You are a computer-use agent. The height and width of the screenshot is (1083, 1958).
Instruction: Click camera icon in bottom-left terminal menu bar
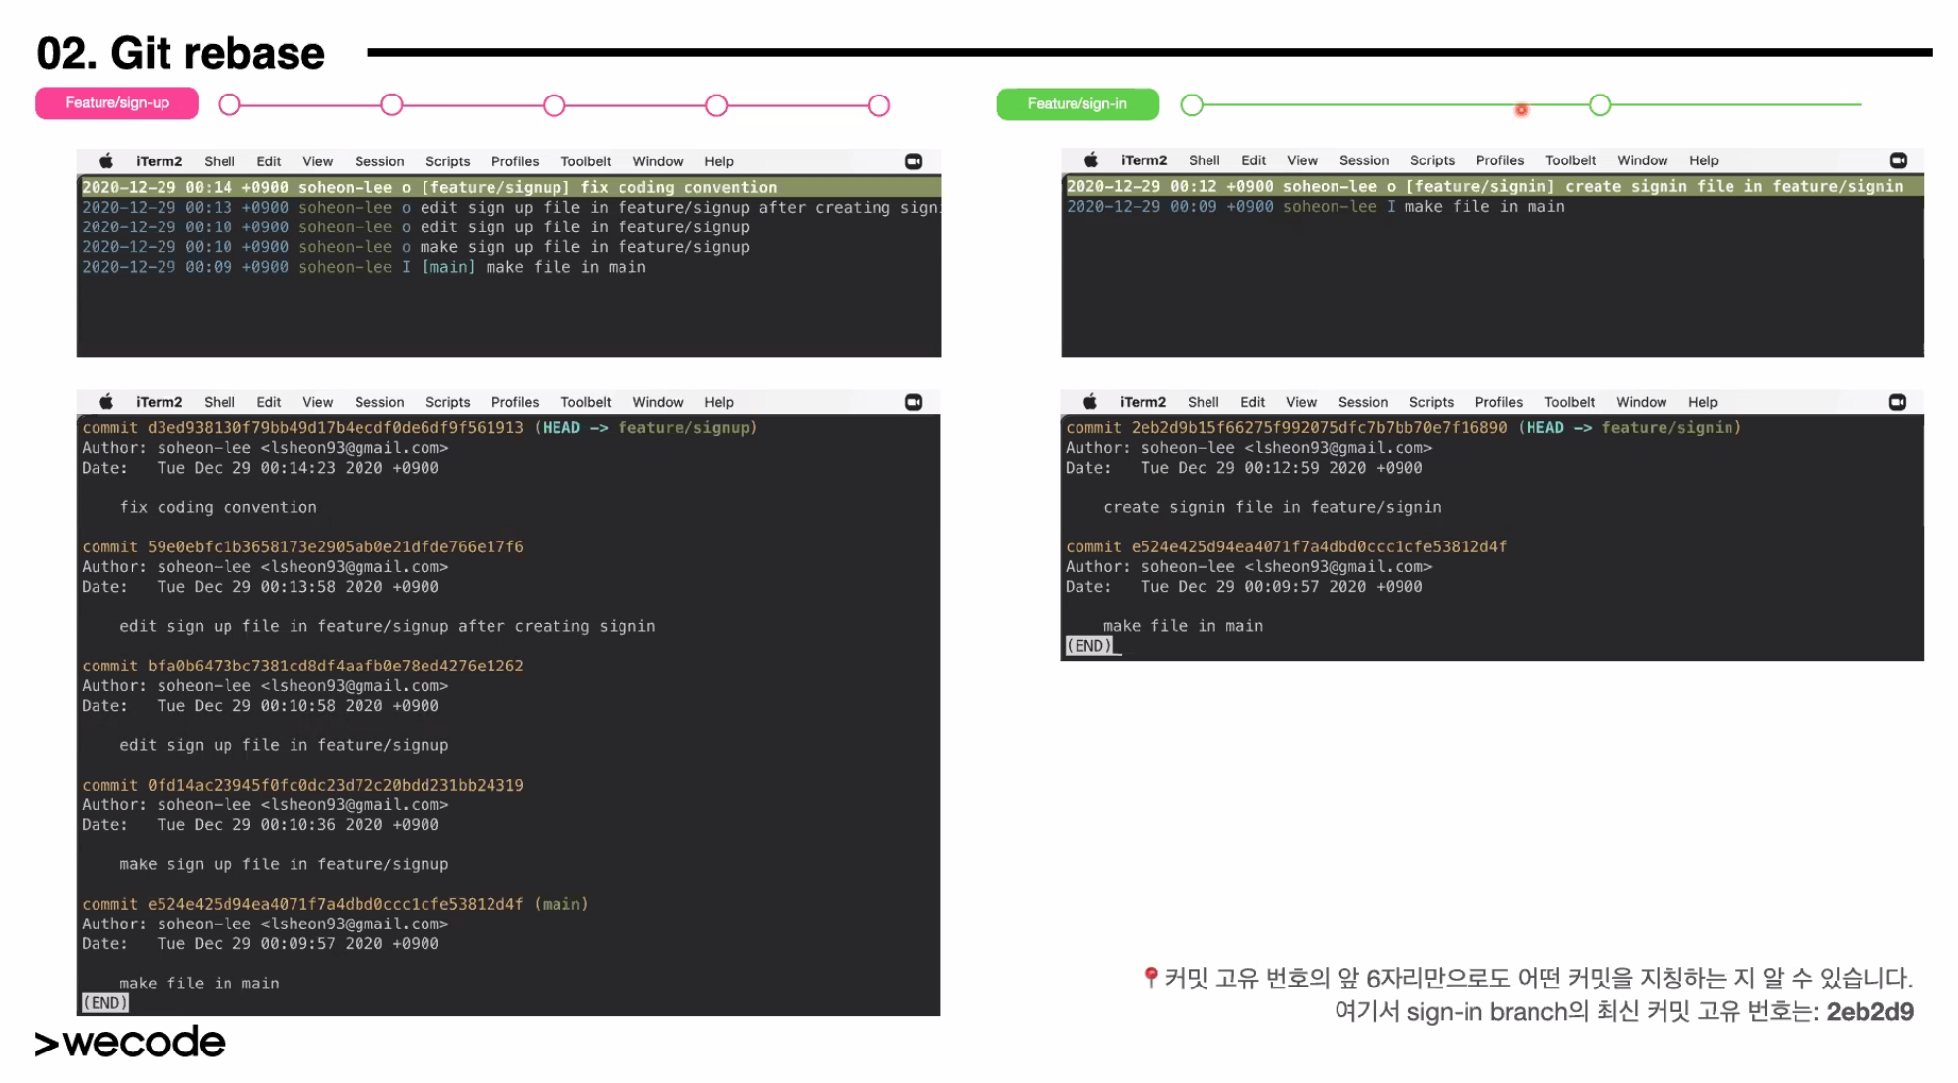point(913,402)
